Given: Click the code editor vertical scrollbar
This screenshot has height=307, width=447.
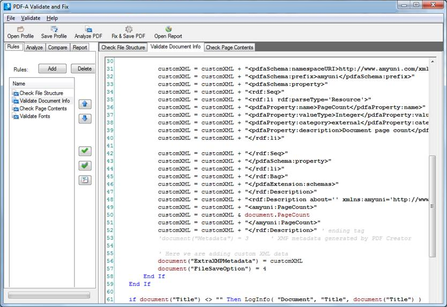Looking at the screenshot, I should (433, 206).
